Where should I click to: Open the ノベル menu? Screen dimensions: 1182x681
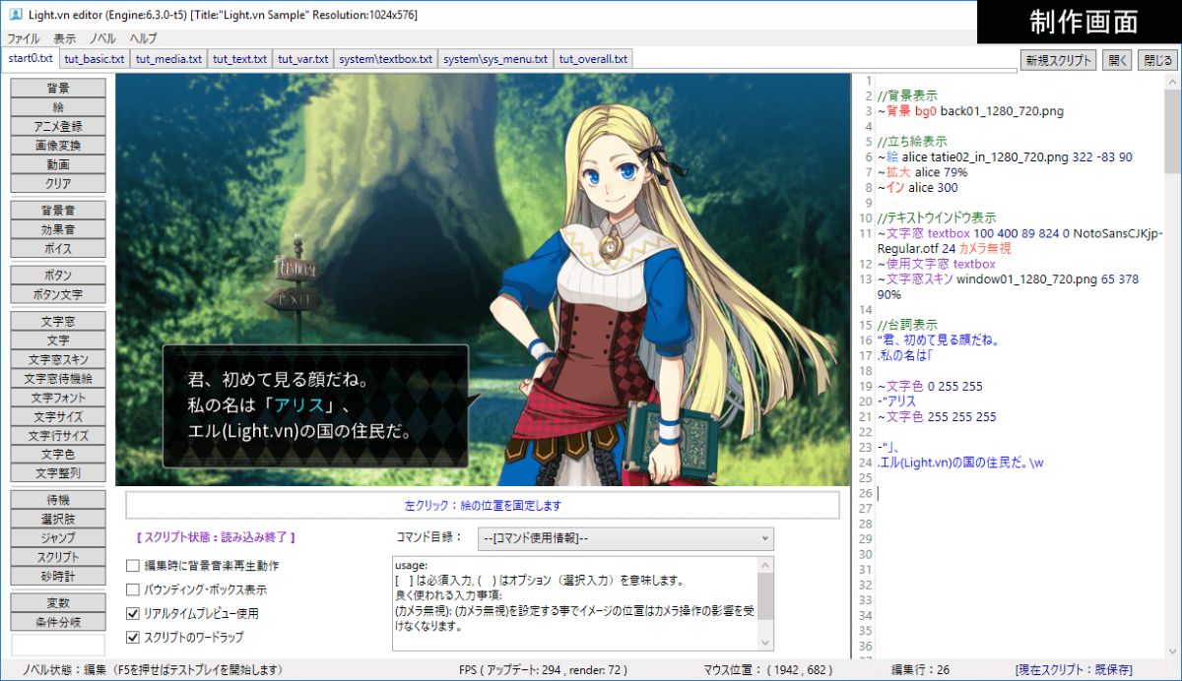102,38
